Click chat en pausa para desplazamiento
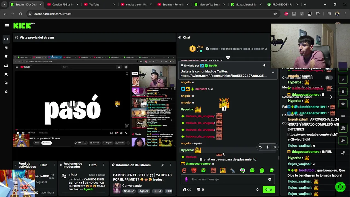 [228, 159]
